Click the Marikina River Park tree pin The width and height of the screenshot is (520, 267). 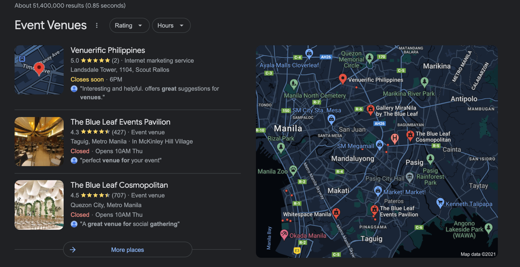(424, 82)
